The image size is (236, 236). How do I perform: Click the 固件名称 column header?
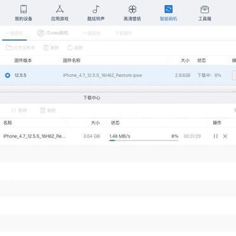[x=72, y=60]
